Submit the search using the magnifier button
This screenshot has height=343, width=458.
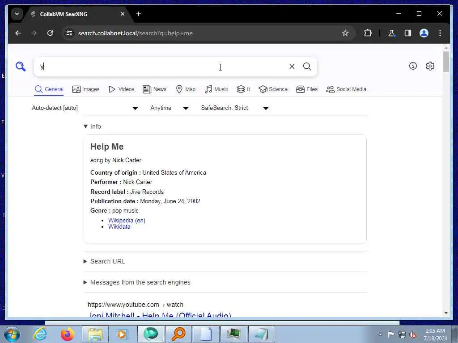tap(307, 67)
